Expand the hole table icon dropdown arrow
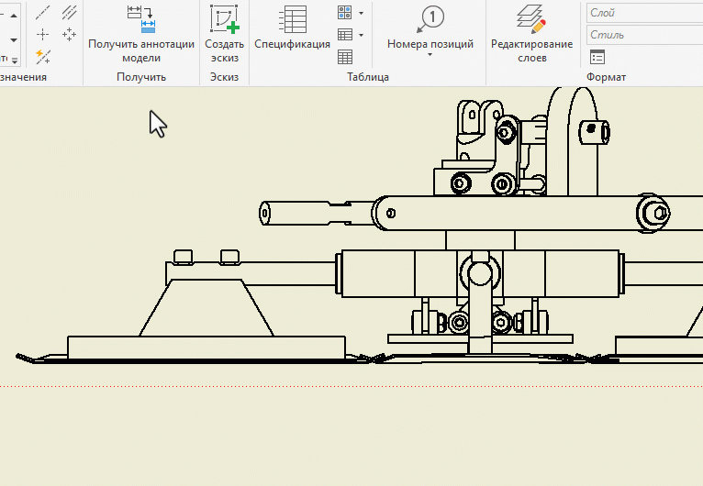 [x=361, y=14]
